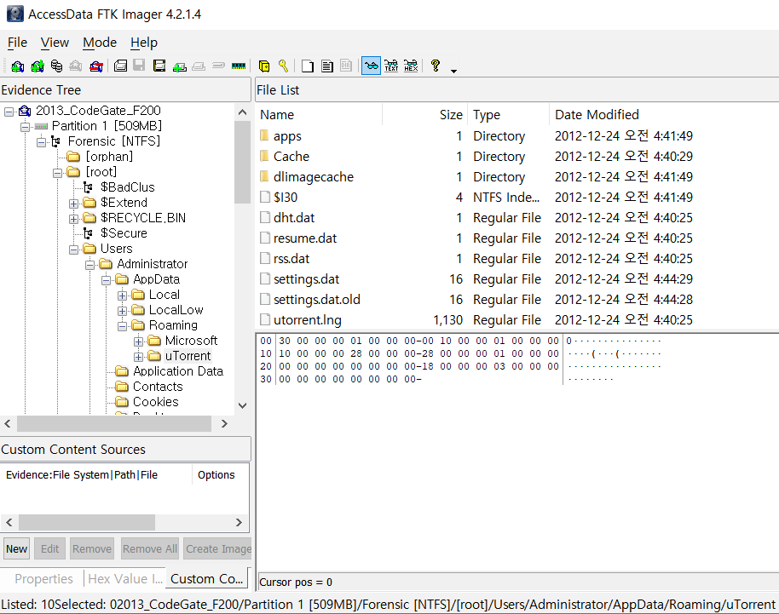Expand the $Extend folder
The height and width of the screenshot is (614, 779).
tap(73, 204)
